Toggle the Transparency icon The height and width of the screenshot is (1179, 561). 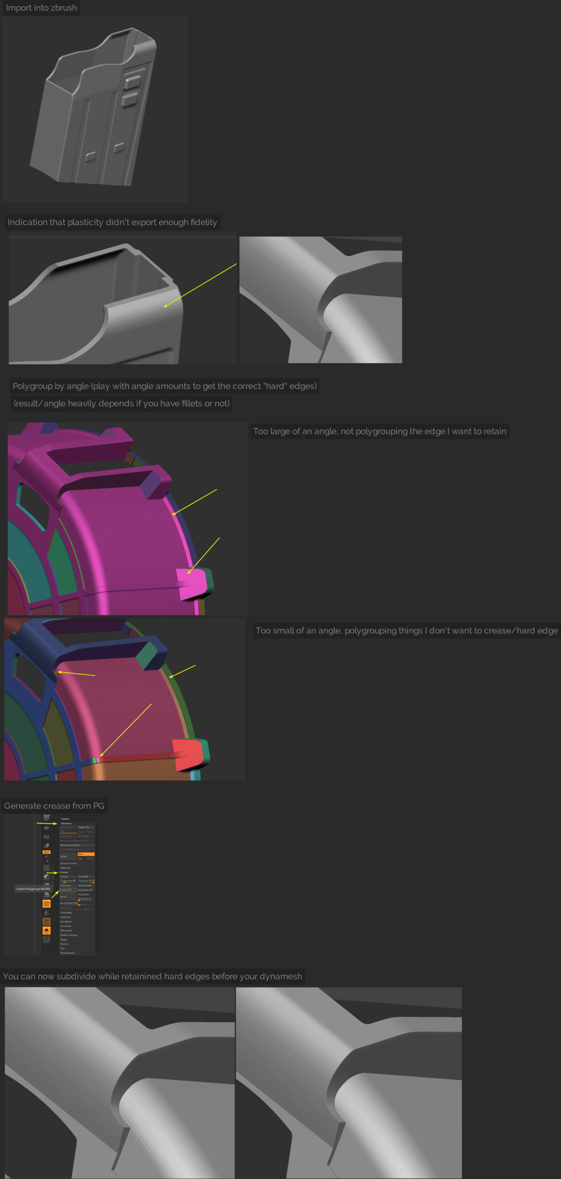coord(46,913)
